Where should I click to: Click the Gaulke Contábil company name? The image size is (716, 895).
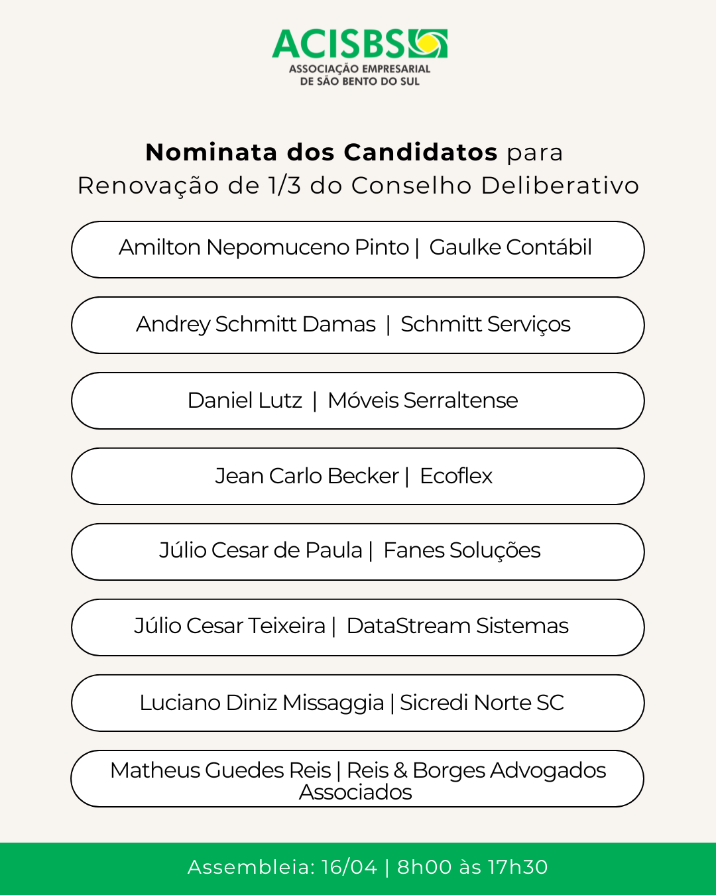point(510,247)
